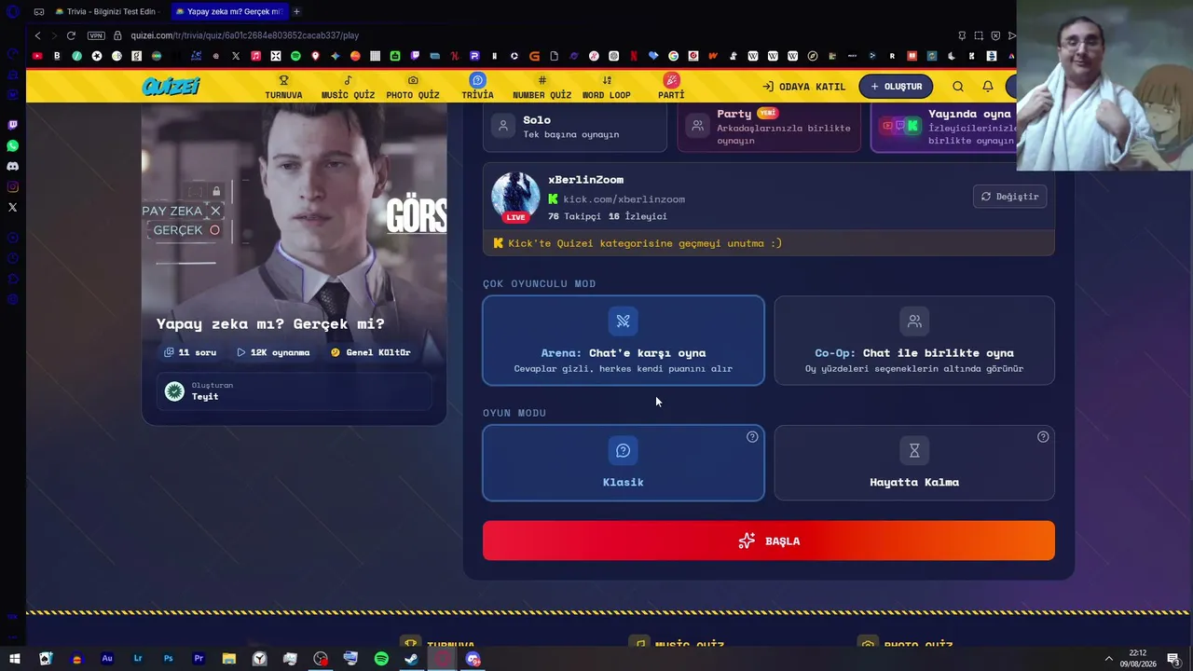1193x671 pixels.
Task: Go to Music Quiz in the header
Action: pyautogui.click(x=348, y=87)
